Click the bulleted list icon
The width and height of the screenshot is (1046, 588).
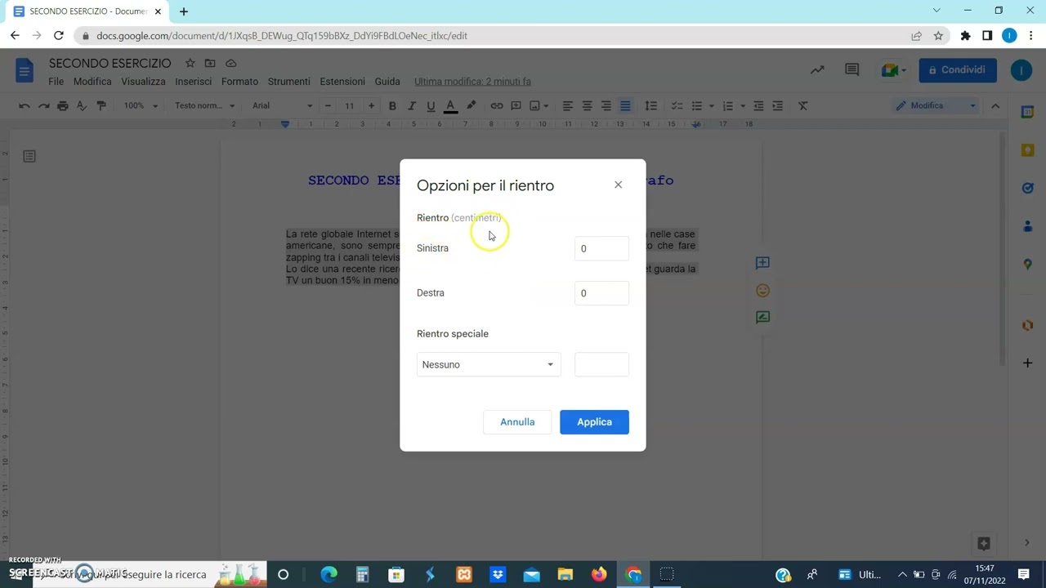pyautogui.click(x=696, y=105)
